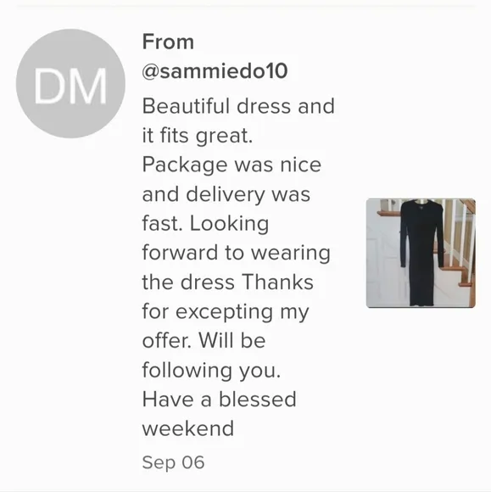Click the 'Package was nice' text line
The height and width of the screenshot is (492, 491).
tap(232, 165)
